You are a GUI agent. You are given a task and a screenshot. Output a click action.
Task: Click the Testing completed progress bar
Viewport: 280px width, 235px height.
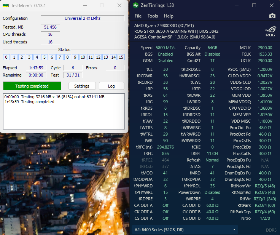[32, 86]
